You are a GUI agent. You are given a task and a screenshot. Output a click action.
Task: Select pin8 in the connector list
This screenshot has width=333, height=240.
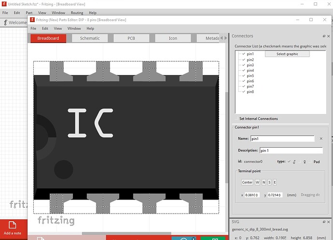[x=250, y=92]
